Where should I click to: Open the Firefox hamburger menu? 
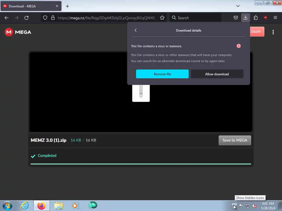click(x=275, y=18)
